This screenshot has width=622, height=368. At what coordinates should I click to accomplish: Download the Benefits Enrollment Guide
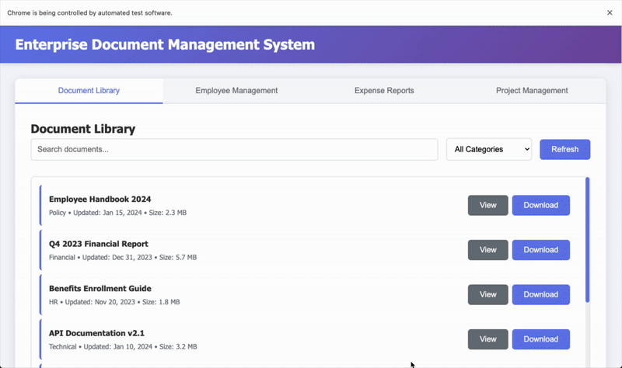tap(540, 295)
